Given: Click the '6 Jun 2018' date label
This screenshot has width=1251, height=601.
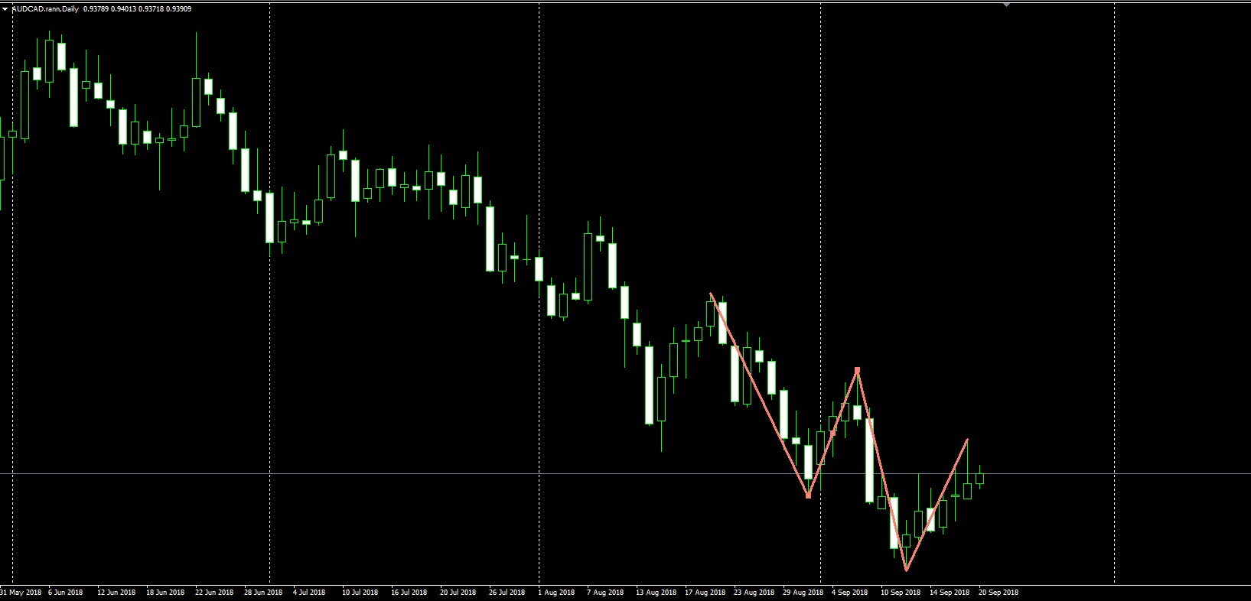Looking at the screenshot, I should (x=65, y=593).
